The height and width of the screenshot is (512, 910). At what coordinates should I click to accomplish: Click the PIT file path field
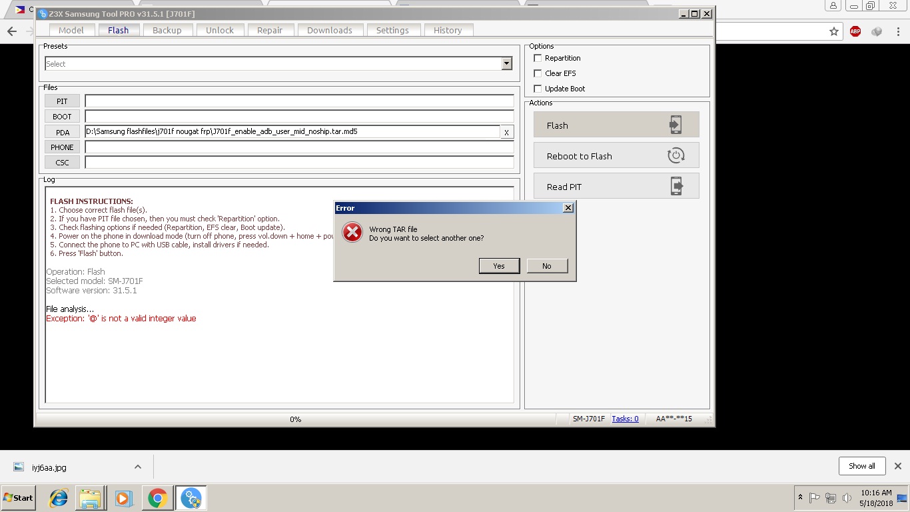point(299,101)
